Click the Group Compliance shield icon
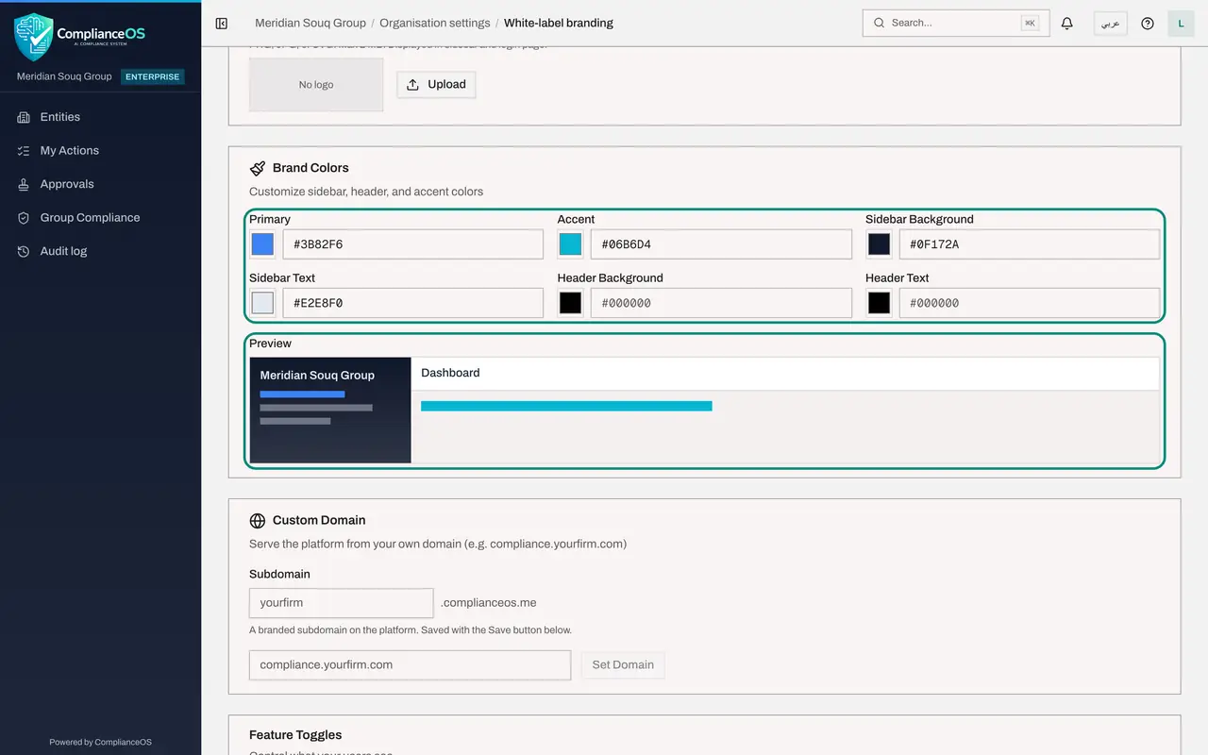Screen dimensions: 1208x755 24,218
